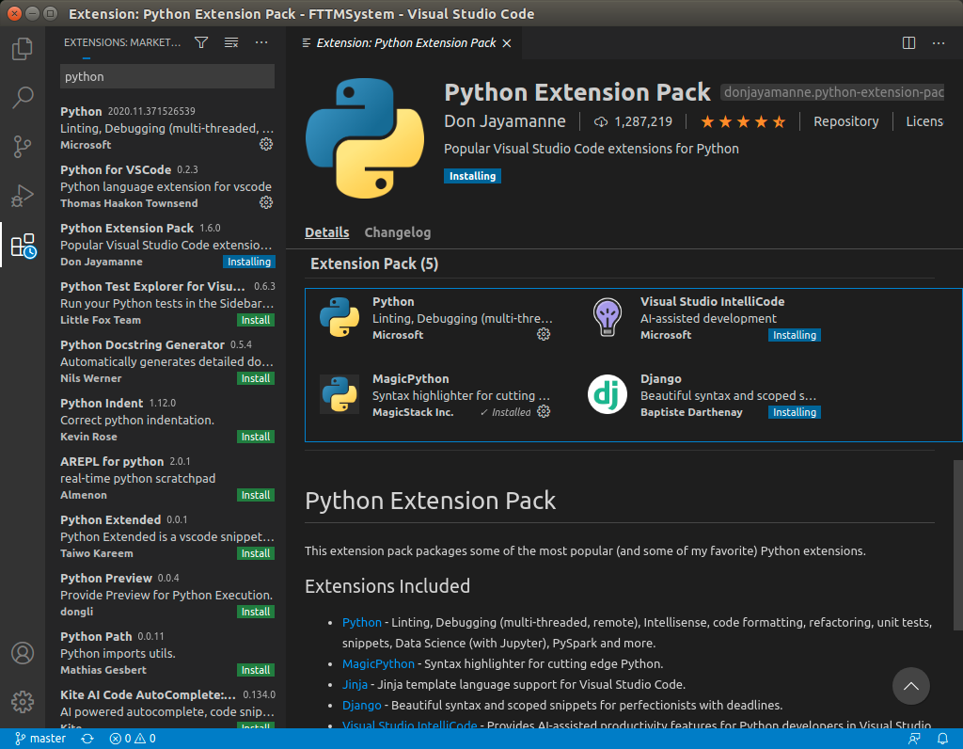963x749 pixels.
Task: Open Python extension card in Extension Pack
Action: 438,318
